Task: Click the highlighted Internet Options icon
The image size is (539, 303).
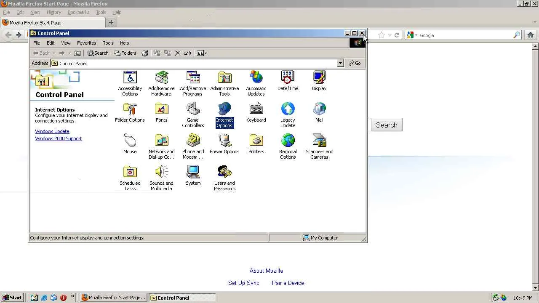Action: 224,115
